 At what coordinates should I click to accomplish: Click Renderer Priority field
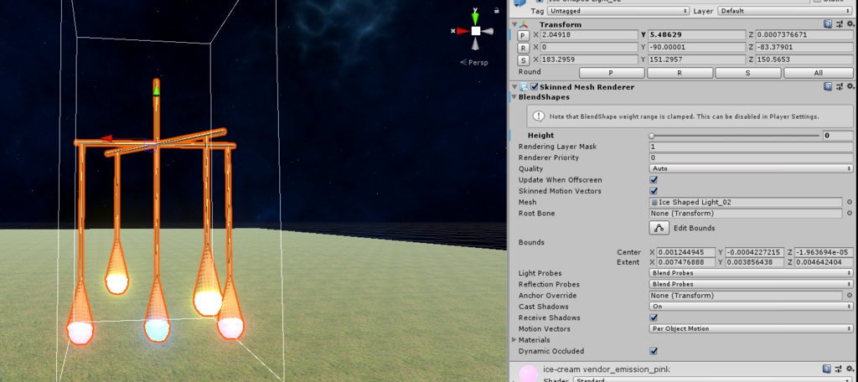point(751,157)
